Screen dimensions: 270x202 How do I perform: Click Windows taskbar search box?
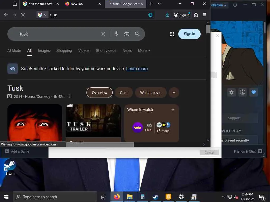pyautogui.click(x=55, y=197)
